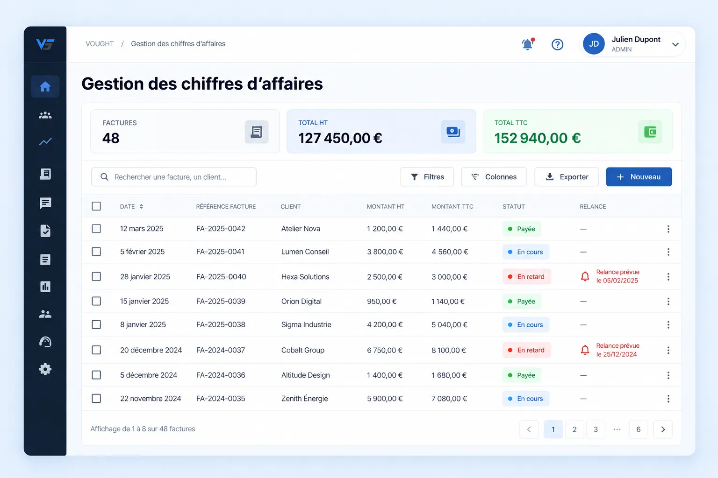Click the TOTAL HT summary card
Viewport: 718px width, 478px height.
(381, 131)
